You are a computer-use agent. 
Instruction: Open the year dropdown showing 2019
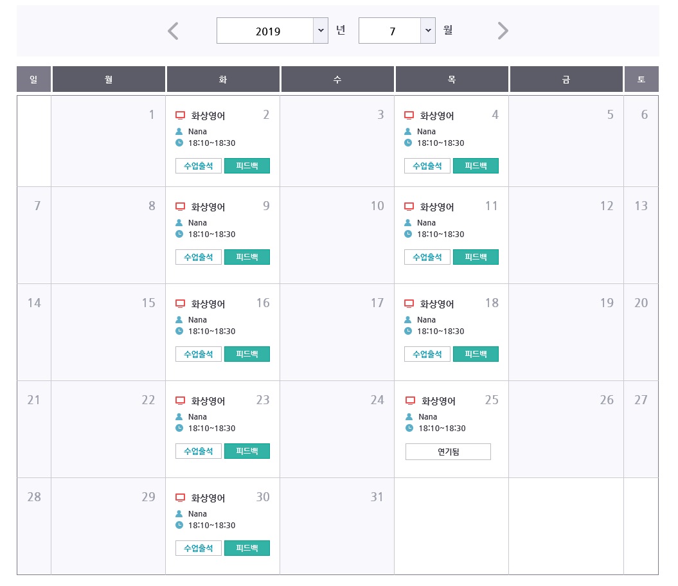click(272, 31)
